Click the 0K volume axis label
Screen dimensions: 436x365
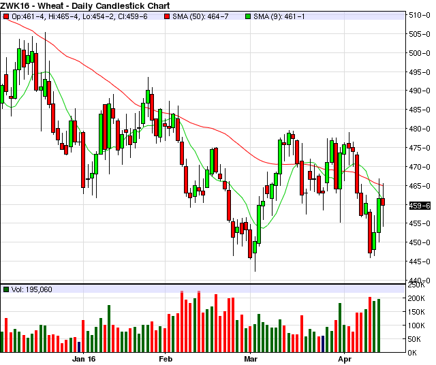[412, 353]
